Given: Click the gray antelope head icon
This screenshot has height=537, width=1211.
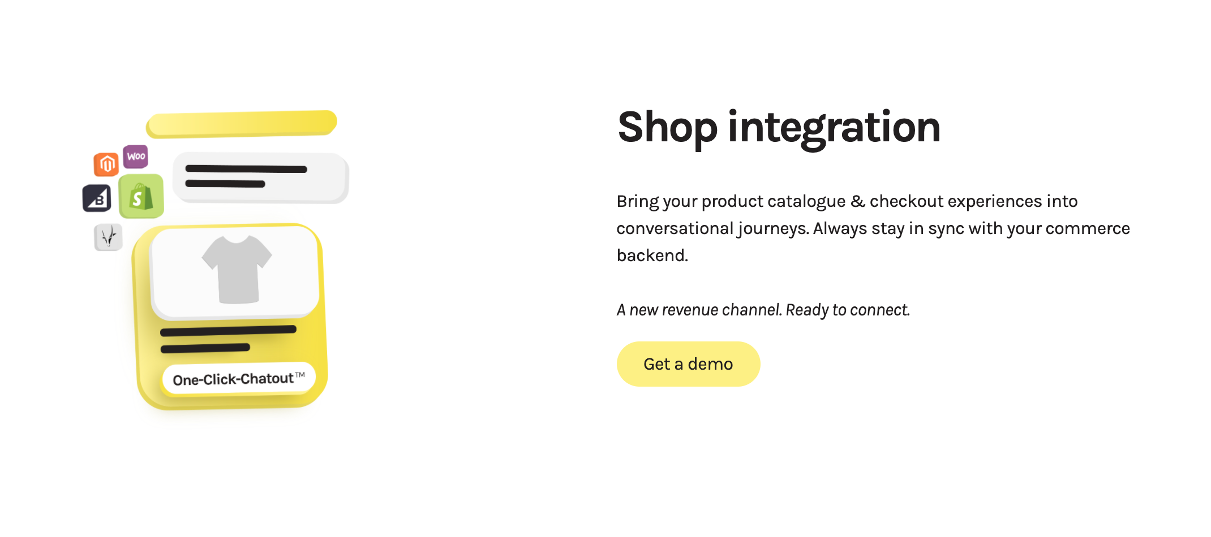Looking at the screenshot, I should [108, 237].
